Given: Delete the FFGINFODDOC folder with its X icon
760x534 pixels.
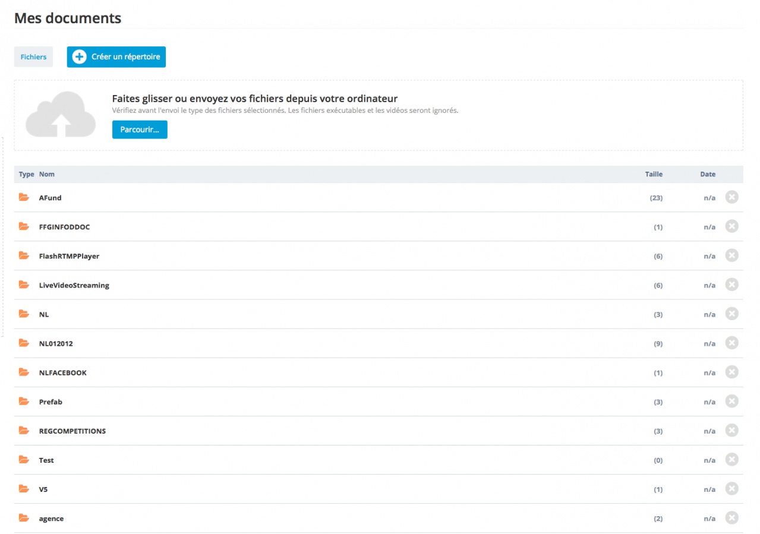Looking at the screenshot, I should tap(731, 226).
